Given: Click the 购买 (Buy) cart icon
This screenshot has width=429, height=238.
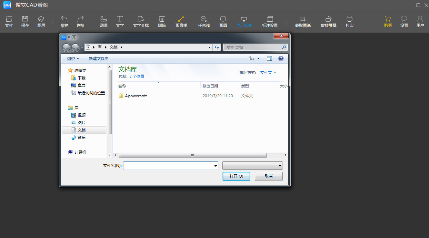Looking at the screenshot, I should (388, 22).
